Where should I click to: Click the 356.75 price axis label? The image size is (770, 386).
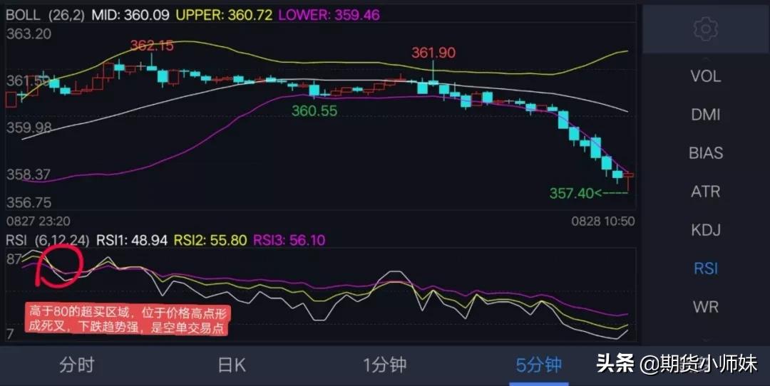point(29,202)
